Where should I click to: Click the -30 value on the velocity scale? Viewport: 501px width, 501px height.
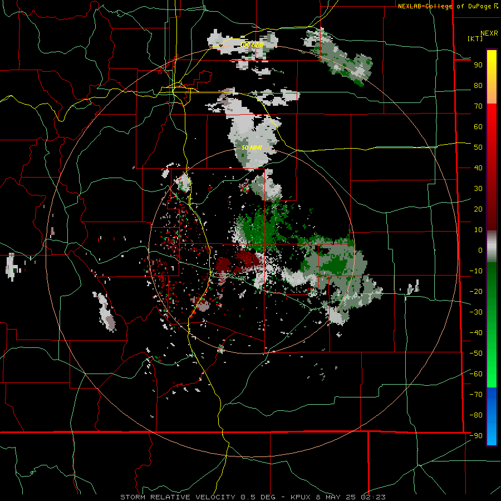[x=476, y=312]
